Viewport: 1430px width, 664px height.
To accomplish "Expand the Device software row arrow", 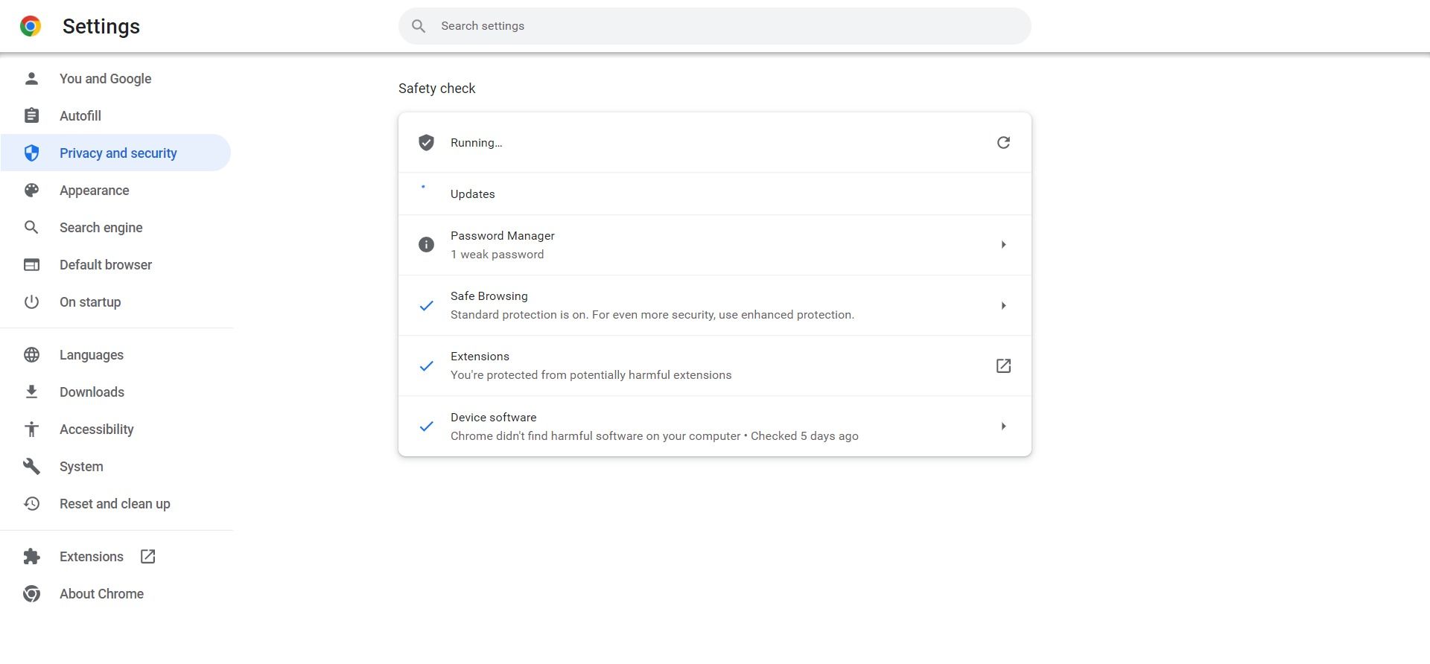I will click(x=1003, y=427).
